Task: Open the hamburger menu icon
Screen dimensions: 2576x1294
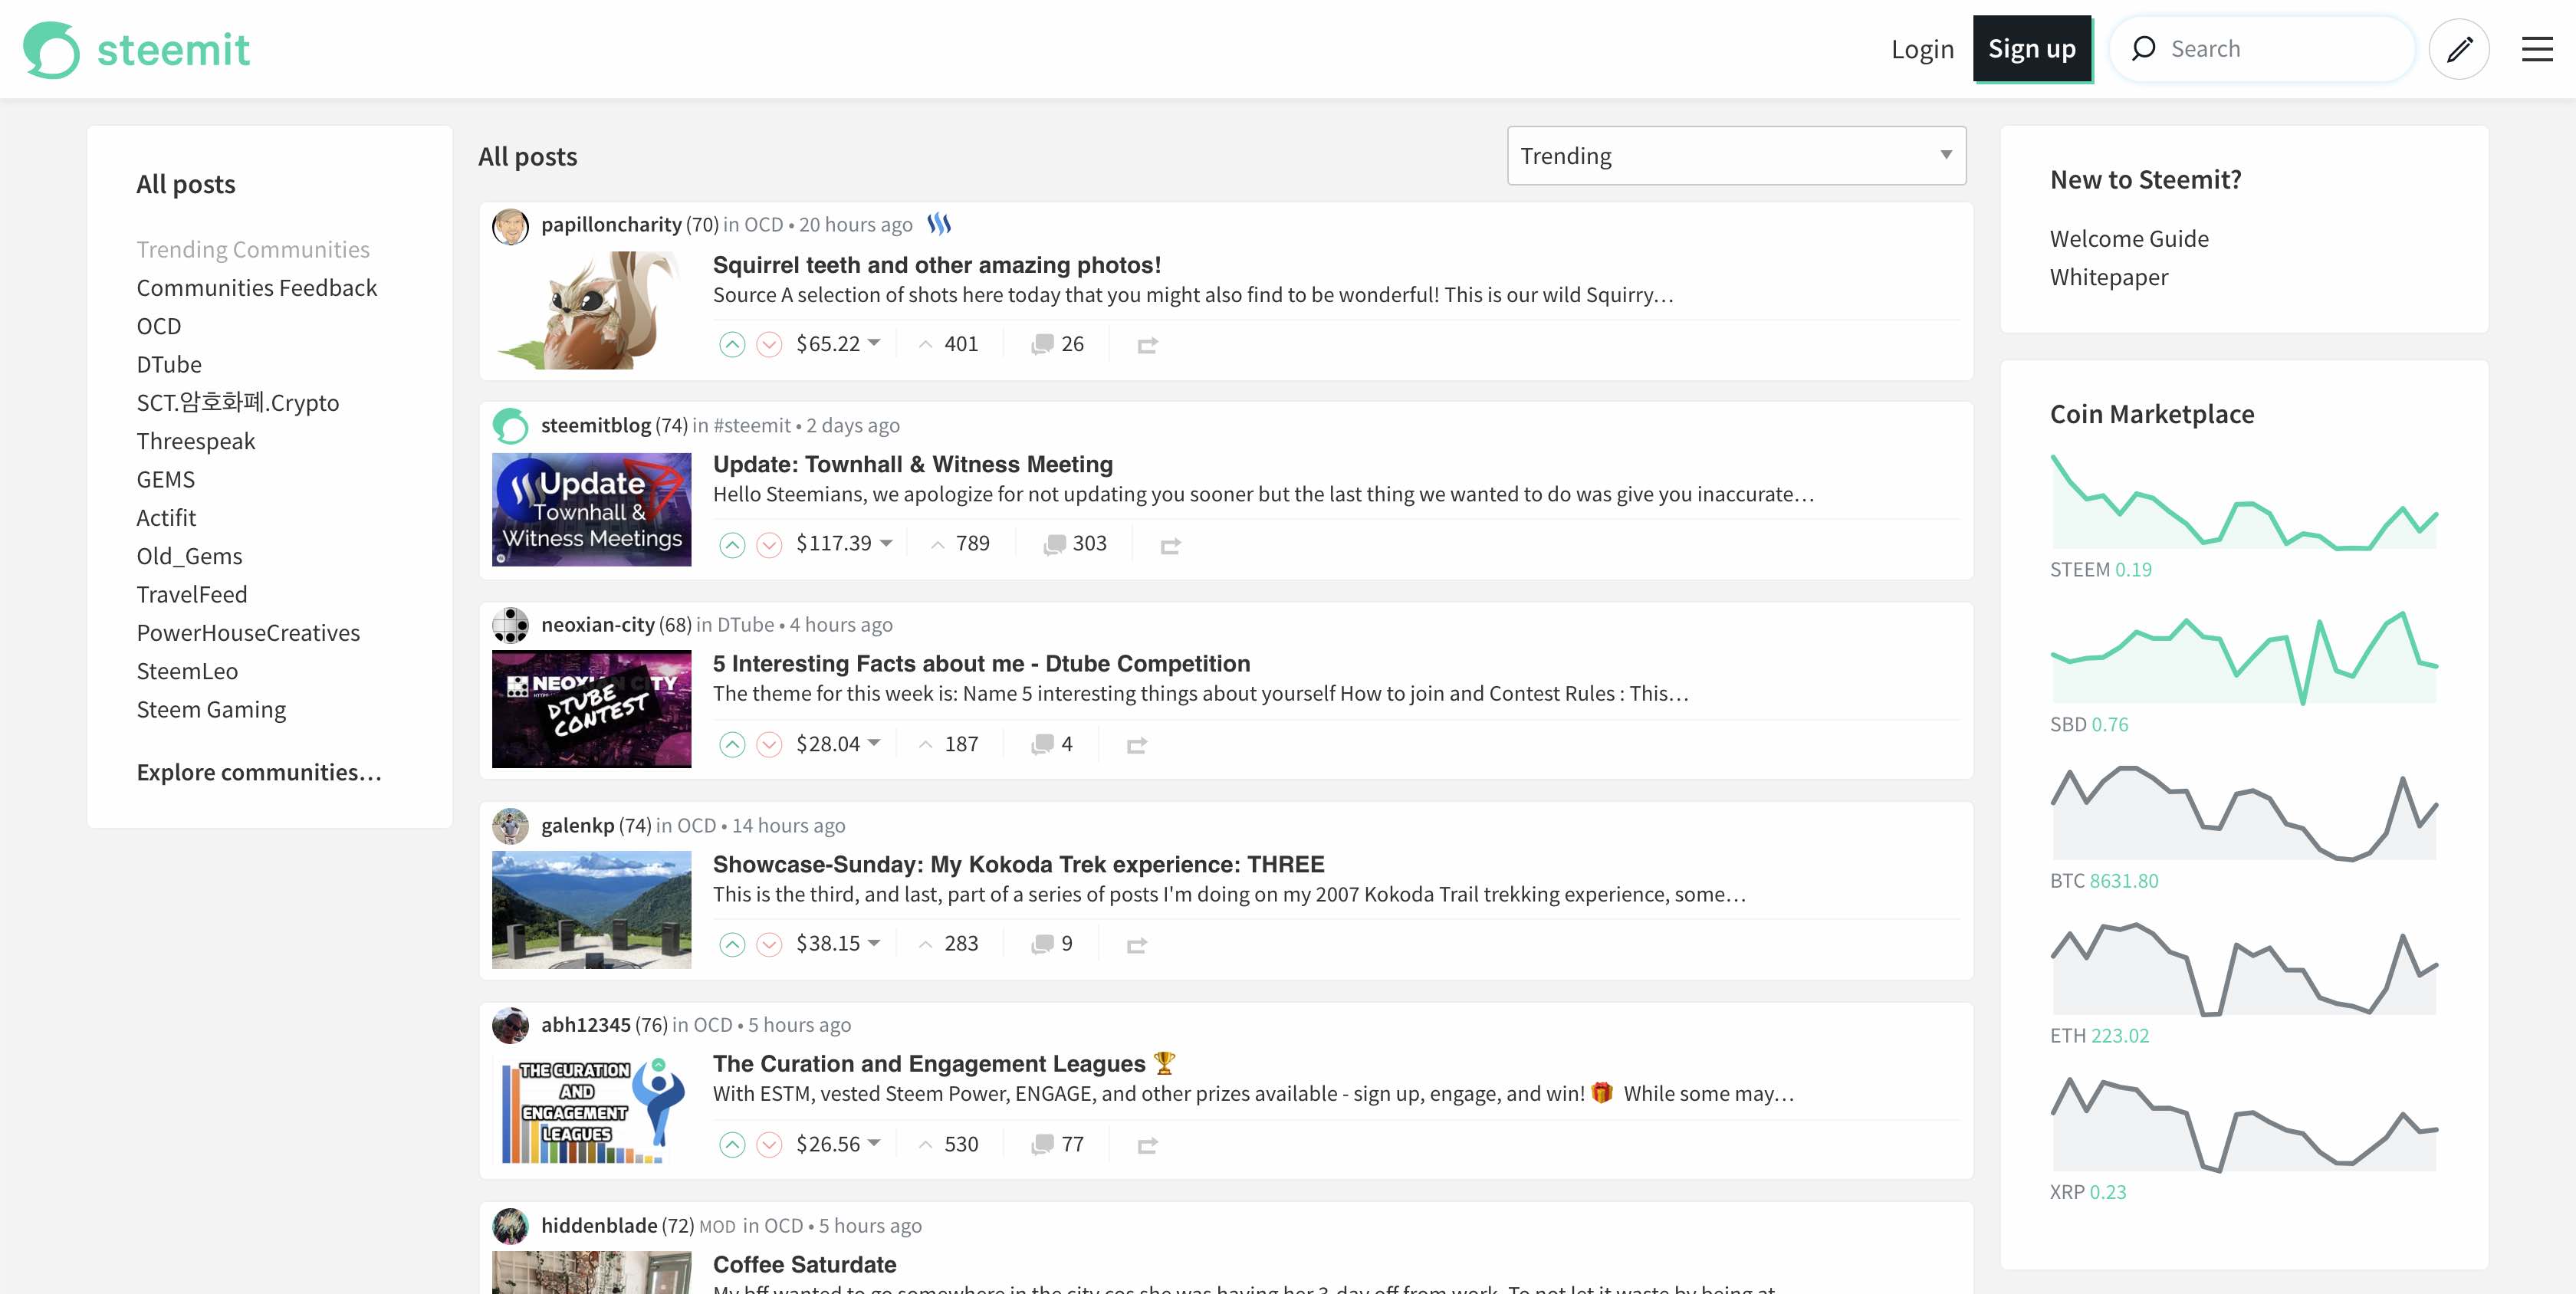Action: pos(2536,49)
